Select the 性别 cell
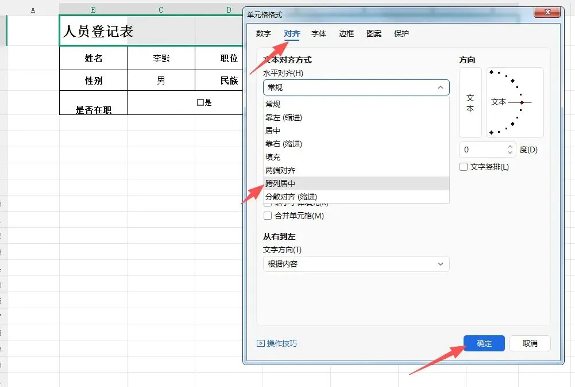Viewport: 575px width, 387px height. (x=93, y=81)
